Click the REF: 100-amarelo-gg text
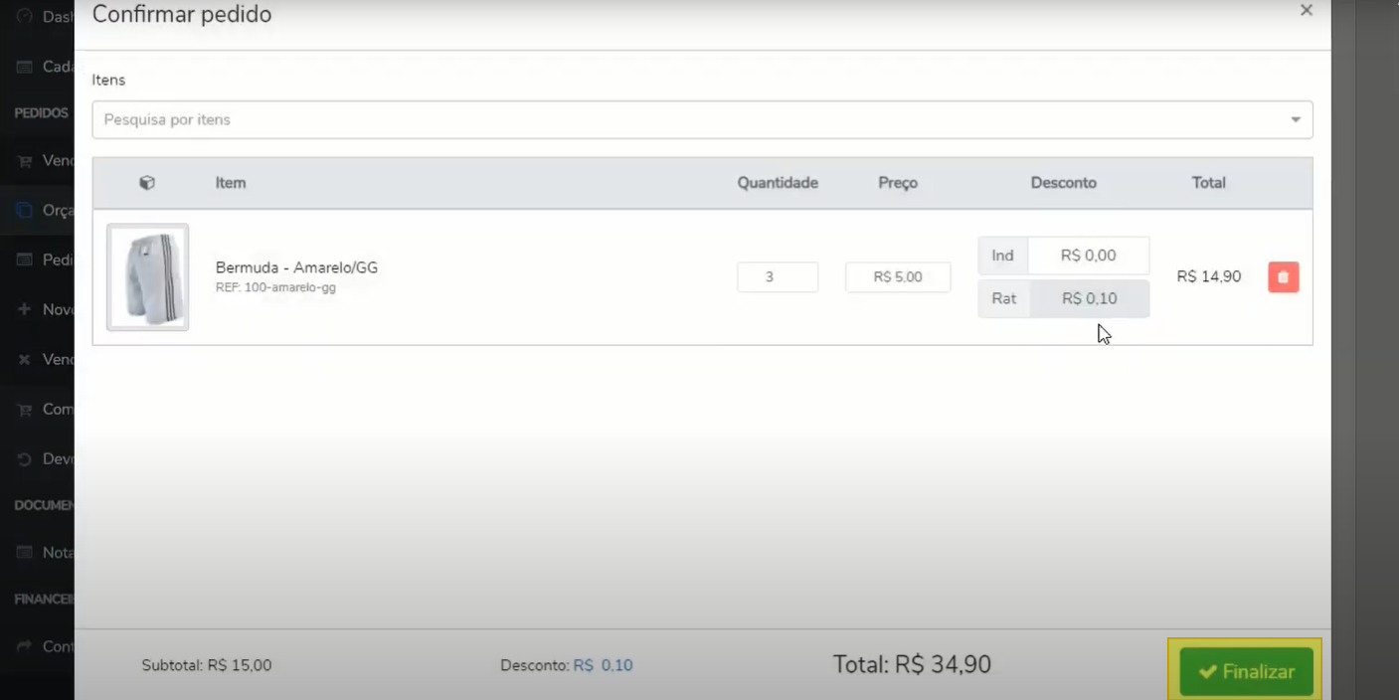The height and width of the screenshot is (700, 1399). (275, 287)
